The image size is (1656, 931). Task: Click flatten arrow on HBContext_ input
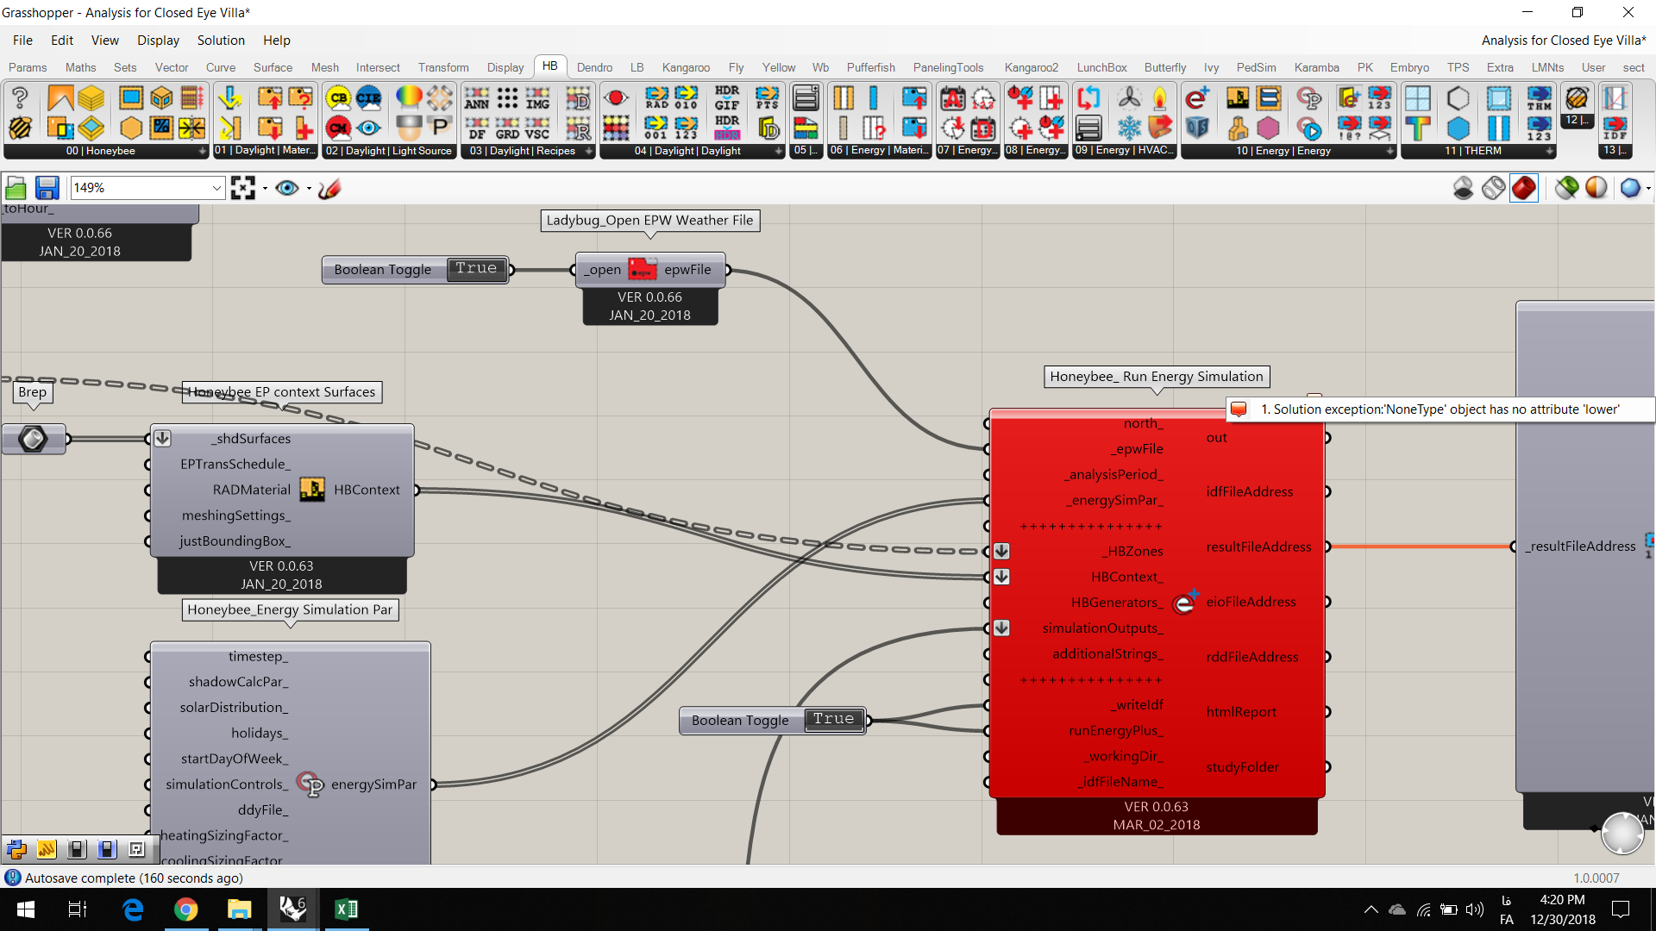[x=1001, y=577]
